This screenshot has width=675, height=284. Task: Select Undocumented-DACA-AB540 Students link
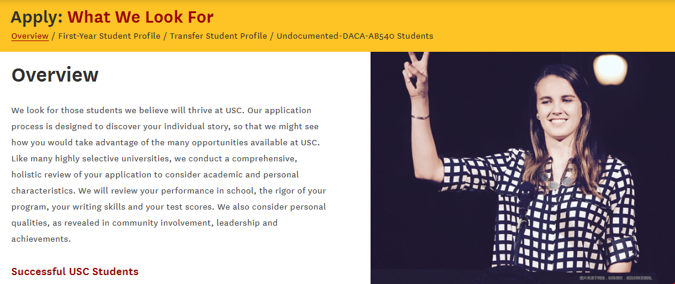click(x=354, y=36)
